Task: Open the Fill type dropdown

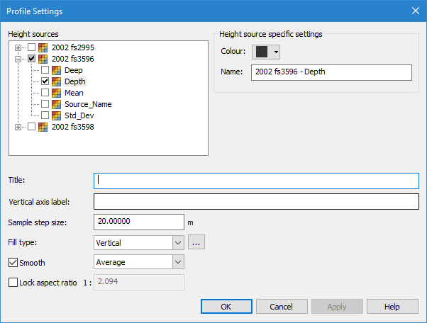Action: [177, 242]
